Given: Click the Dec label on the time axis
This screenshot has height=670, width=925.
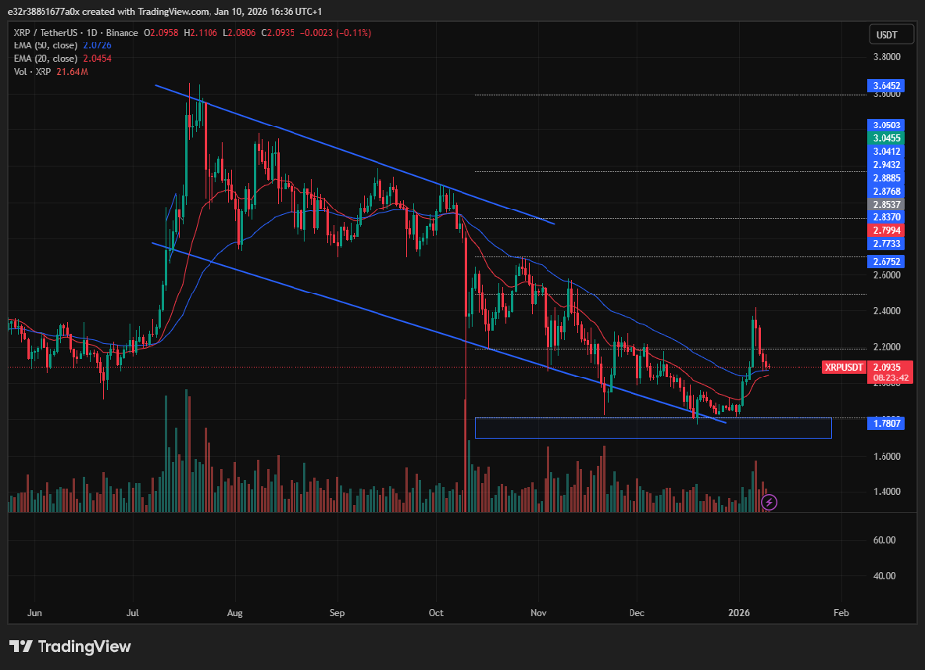Looking at the screenshot, I should point(636,613).
